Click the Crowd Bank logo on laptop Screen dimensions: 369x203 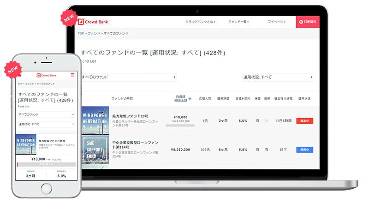tap(93, 22)
